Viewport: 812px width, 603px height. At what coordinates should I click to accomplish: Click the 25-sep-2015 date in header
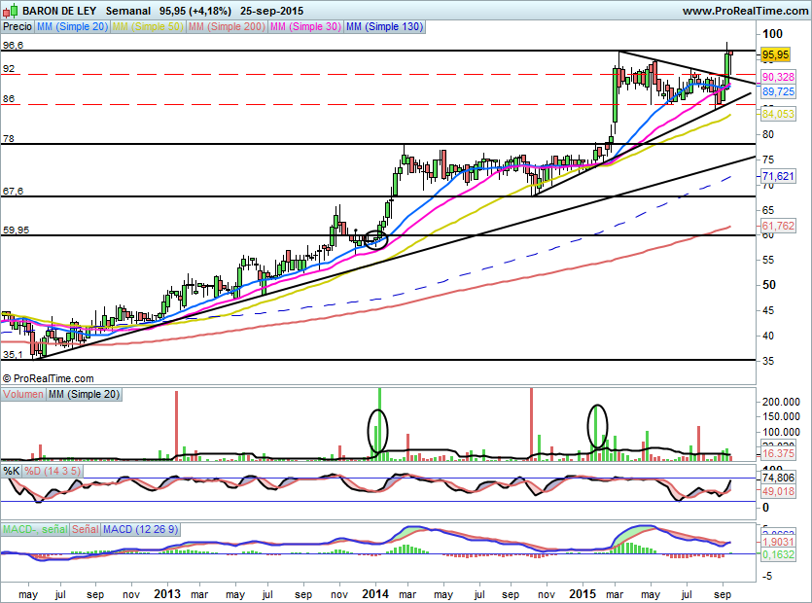(271, 11)
